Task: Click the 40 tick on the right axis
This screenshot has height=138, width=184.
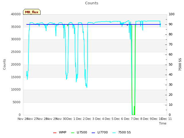Action: tap(170, 75)
